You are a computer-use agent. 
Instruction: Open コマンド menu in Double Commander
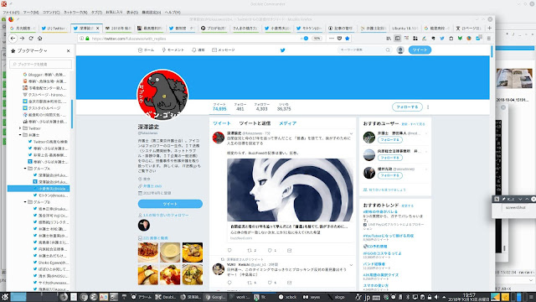(51, 13)
